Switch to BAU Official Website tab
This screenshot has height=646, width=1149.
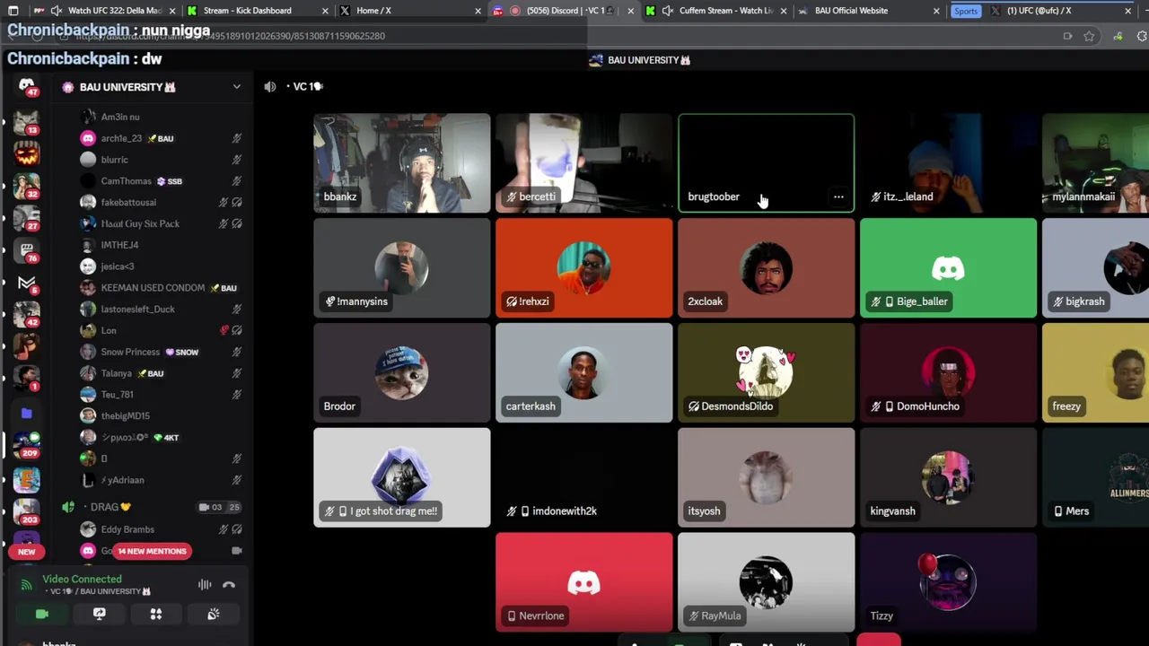point(869,11)
